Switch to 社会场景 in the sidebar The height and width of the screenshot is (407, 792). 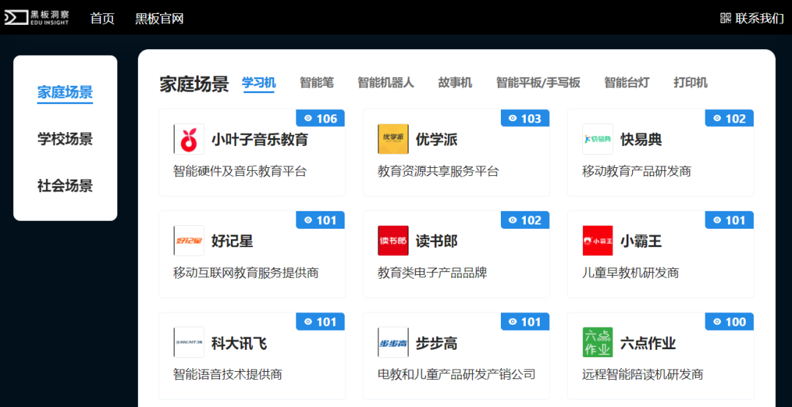65,186
